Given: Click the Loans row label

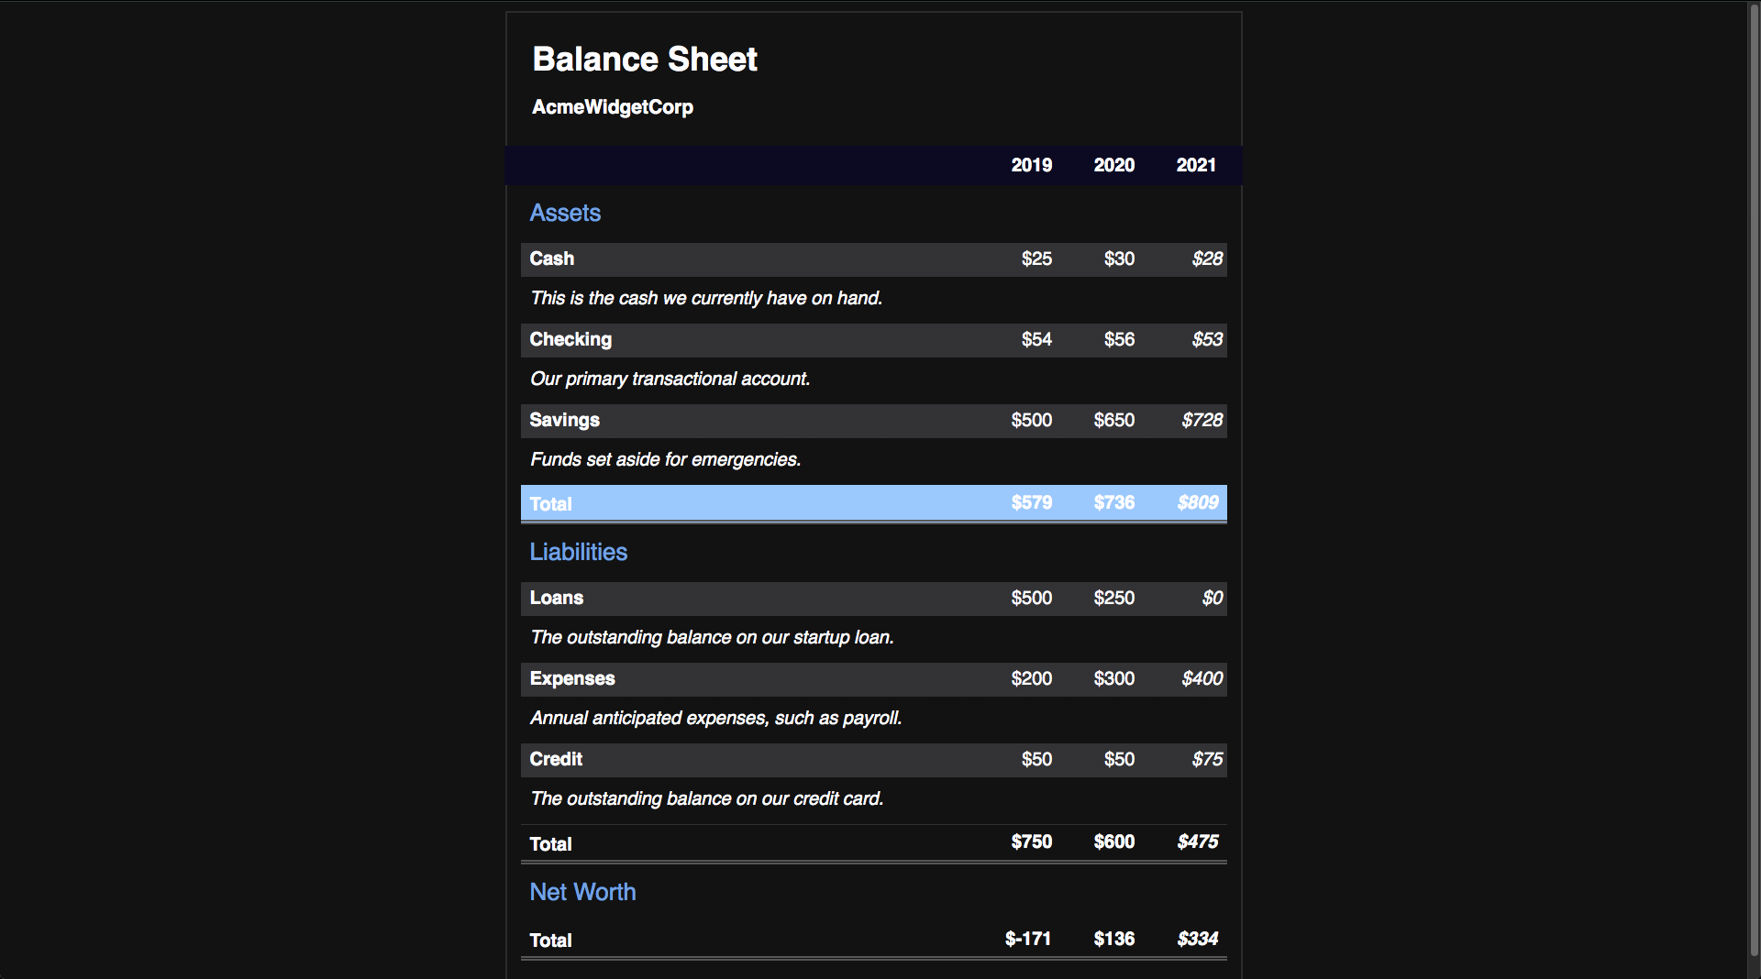Looking at the screenshot, I should click(x=556, y=598).
